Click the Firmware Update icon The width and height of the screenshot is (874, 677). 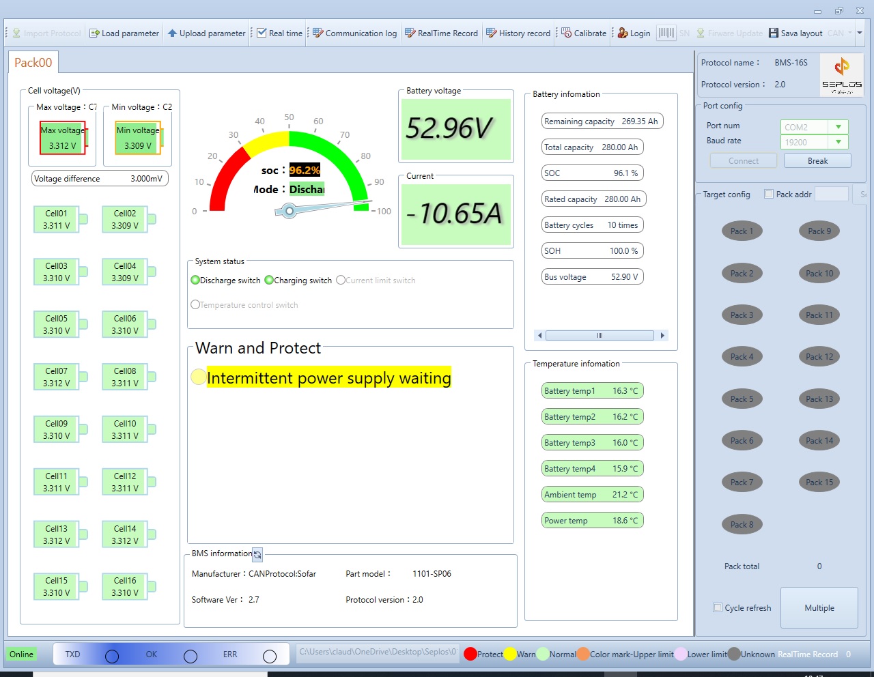click(x=701, y=33)
